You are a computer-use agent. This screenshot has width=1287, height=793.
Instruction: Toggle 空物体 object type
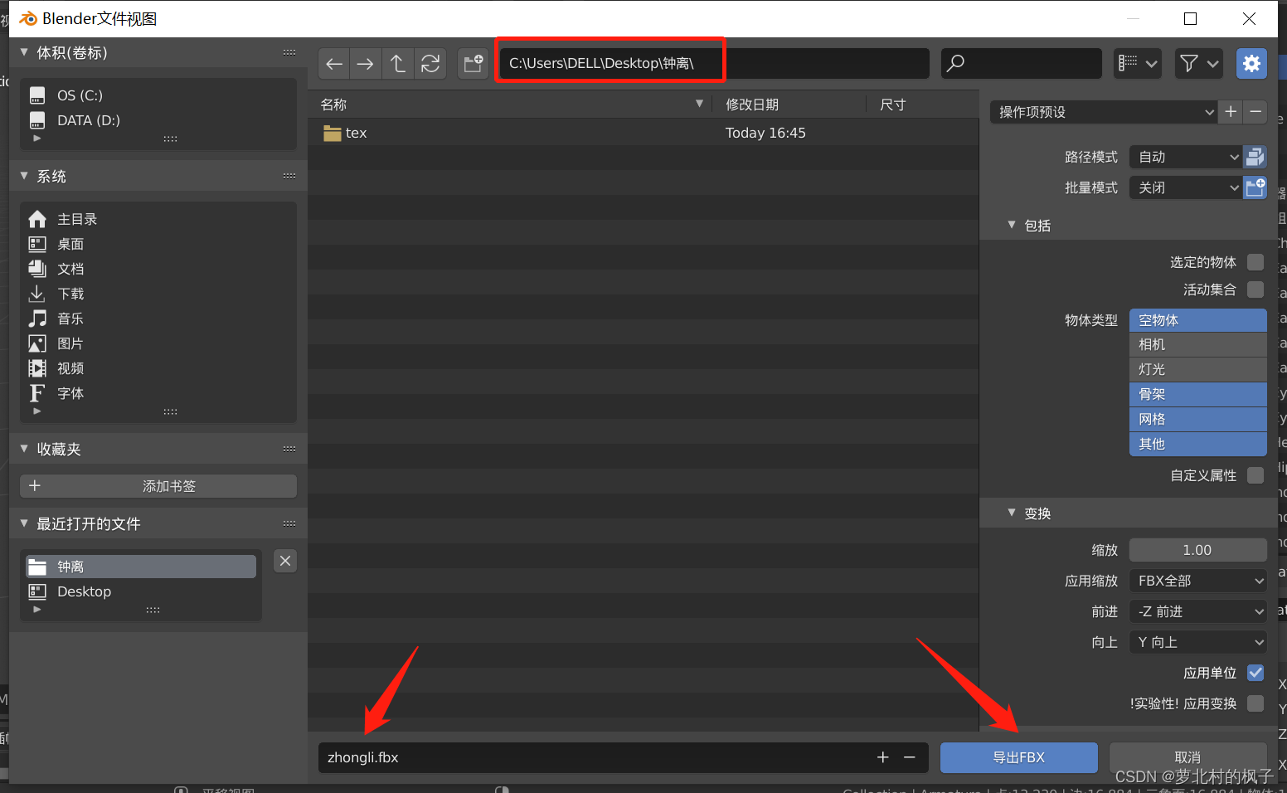coord(1198,320)
